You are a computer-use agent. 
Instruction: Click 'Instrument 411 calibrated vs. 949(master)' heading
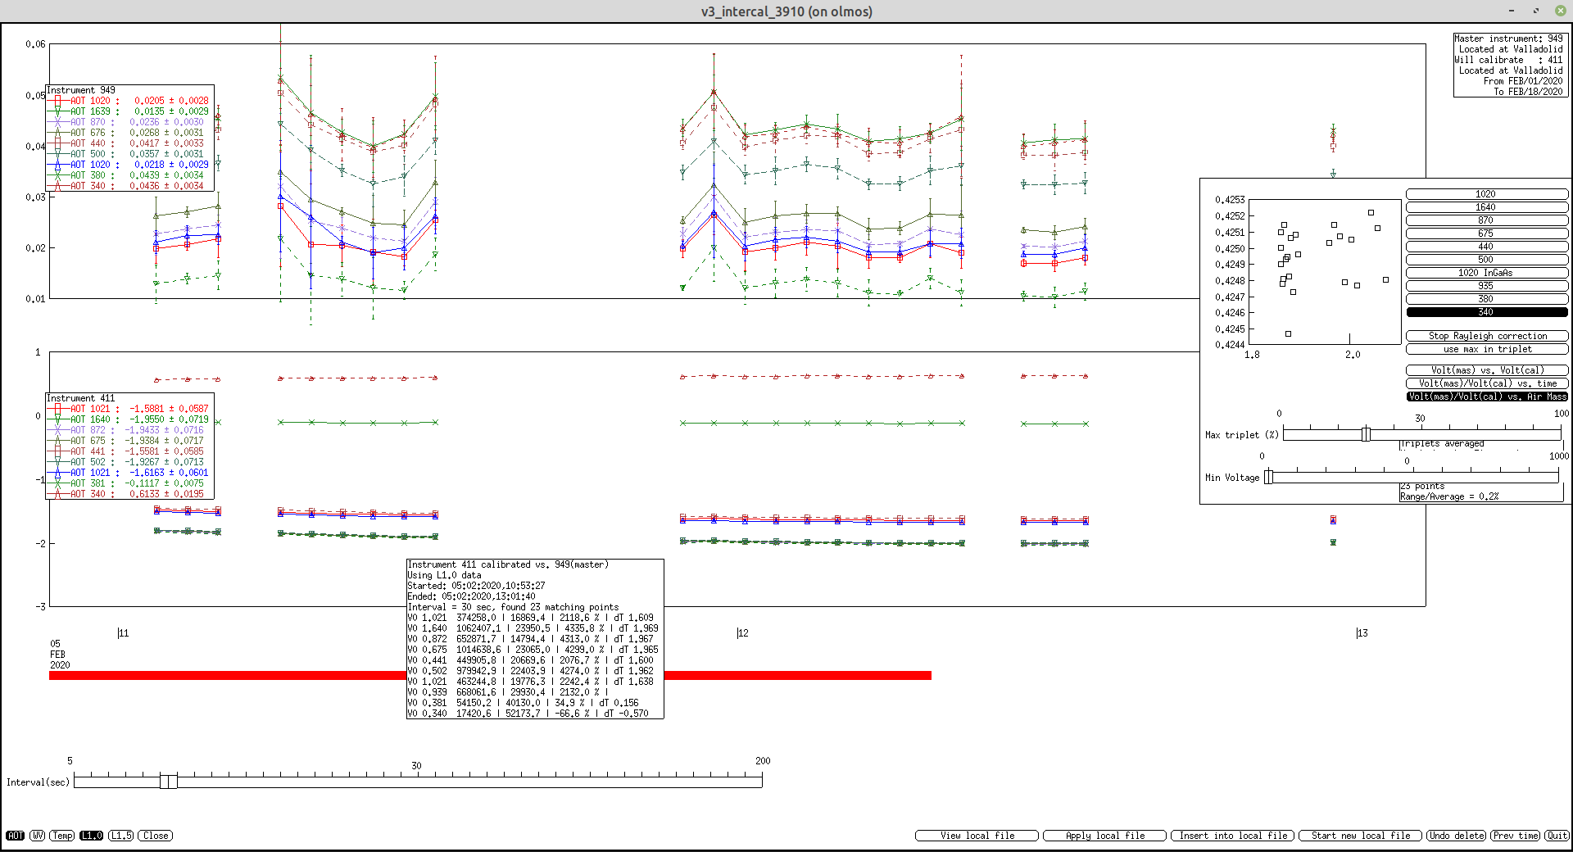pyautogui.click(x=508, y=564)
